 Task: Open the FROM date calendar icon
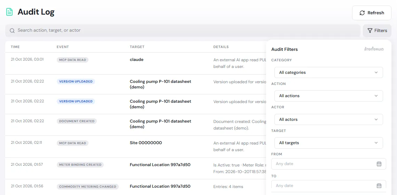[379, 164]
